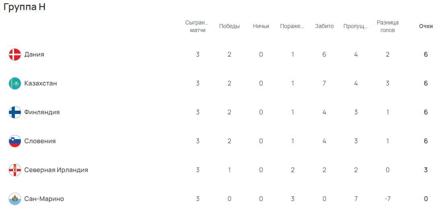Click the Denmark flag icon
The image size is (439, 211).
pyautogui.click(x=14, y=55)
